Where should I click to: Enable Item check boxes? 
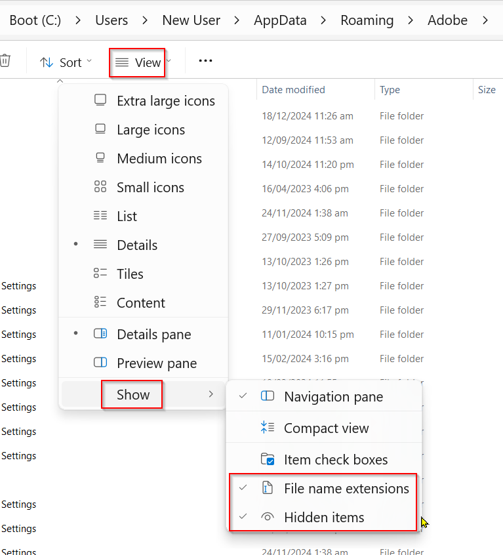pyautogui.click(x=324, y=459)
